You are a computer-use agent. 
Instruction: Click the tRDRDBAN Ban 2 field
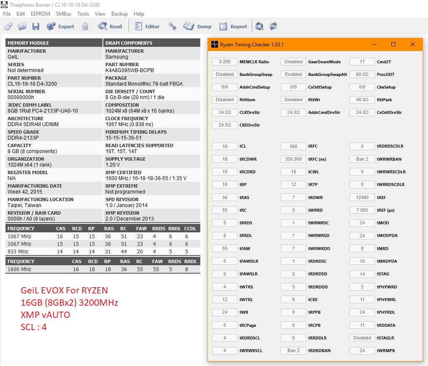(293, 350)
